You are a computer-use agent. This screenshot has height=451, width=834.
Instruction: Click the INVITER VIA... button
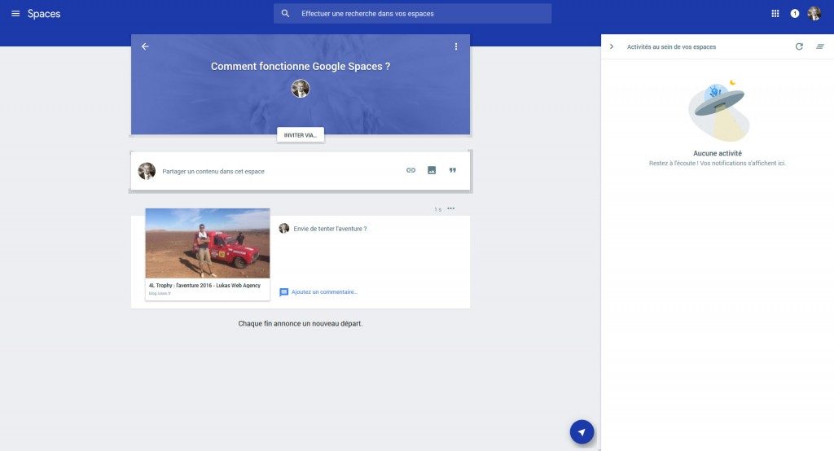point(301,135)
